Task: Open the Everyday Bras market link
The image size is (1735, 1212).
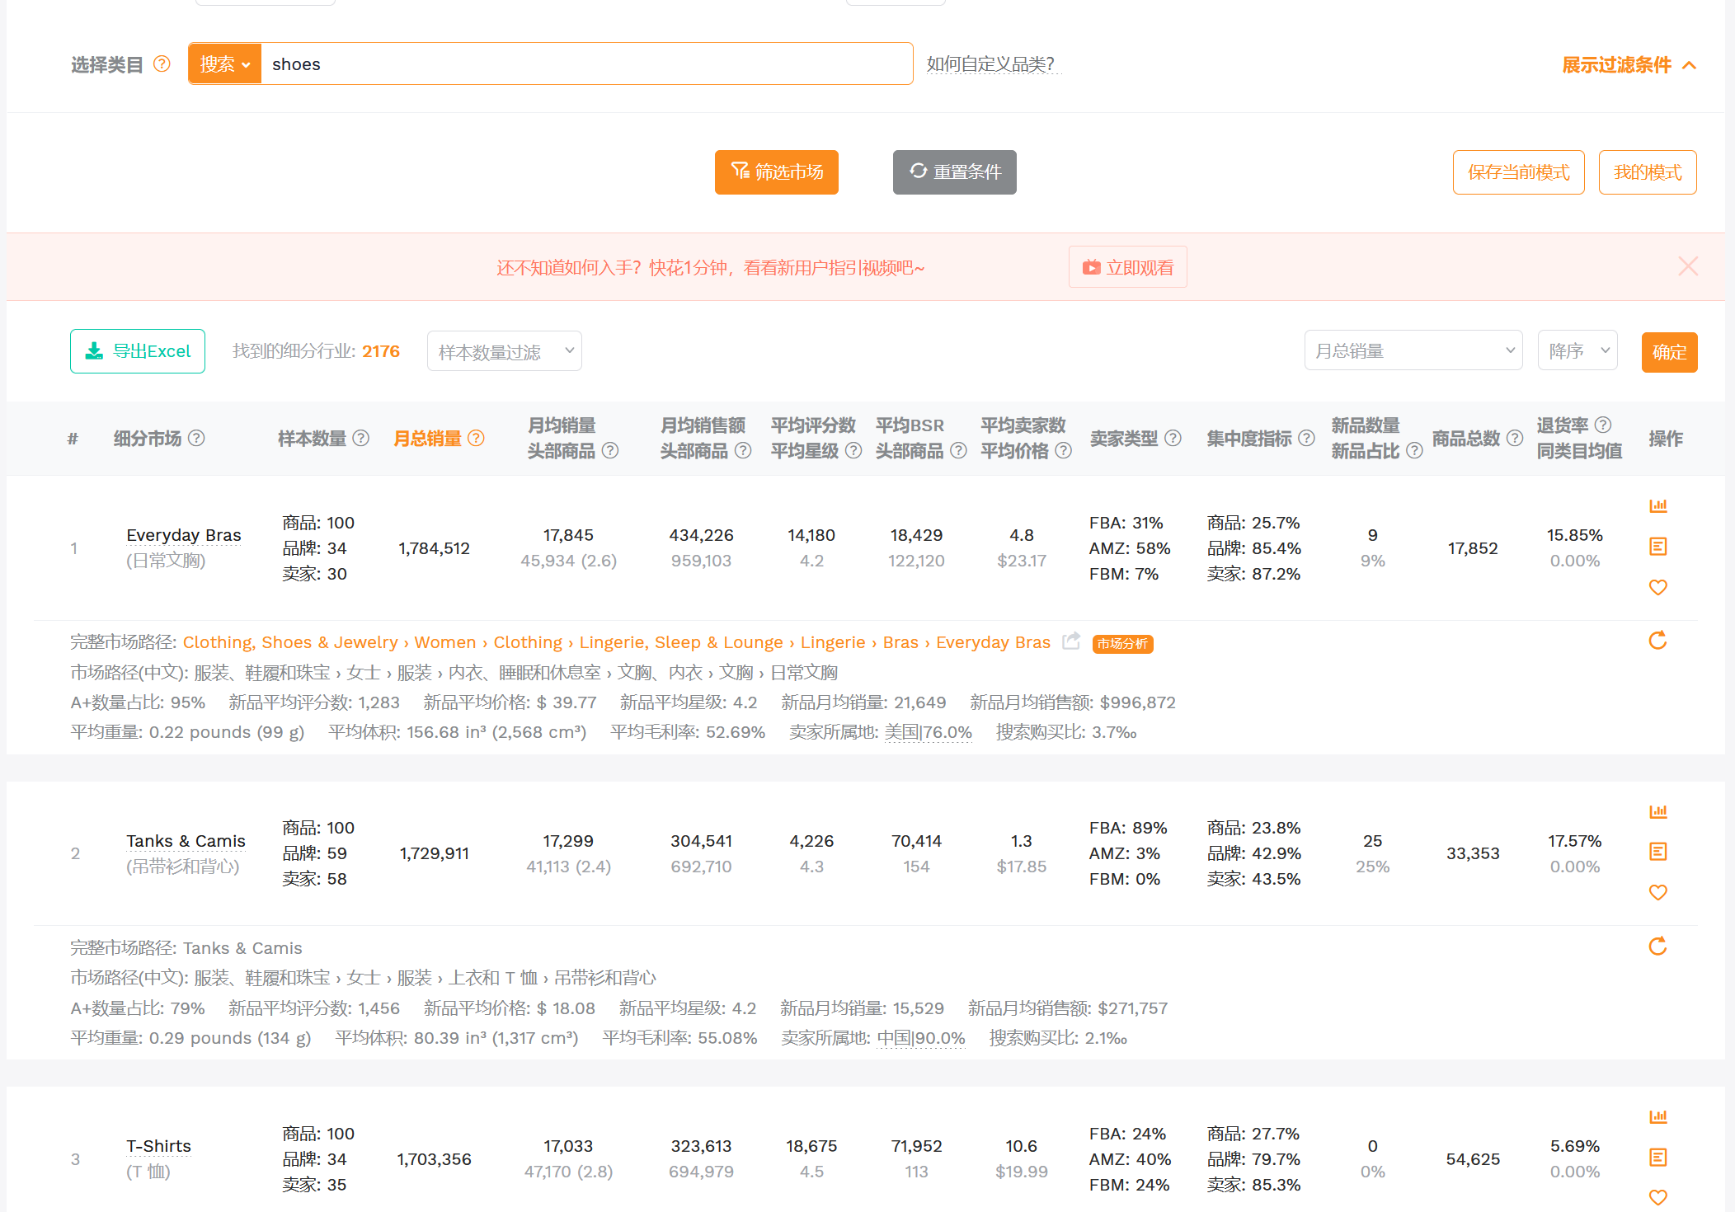Action: click(183, 535)
